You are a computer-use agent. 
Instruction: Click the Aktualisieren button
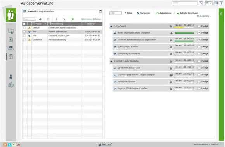tap(164, 13)
